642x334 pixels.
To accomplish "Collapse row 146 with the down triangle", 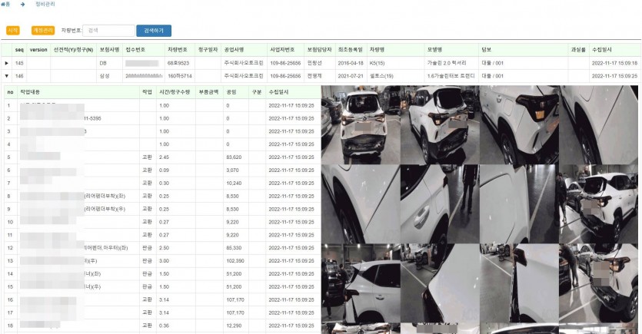I will [7, 76].
